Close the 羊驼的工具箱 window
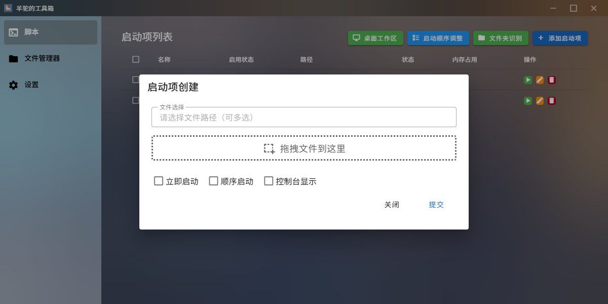The width and height of the screenshot is (608, 304). 594,8
